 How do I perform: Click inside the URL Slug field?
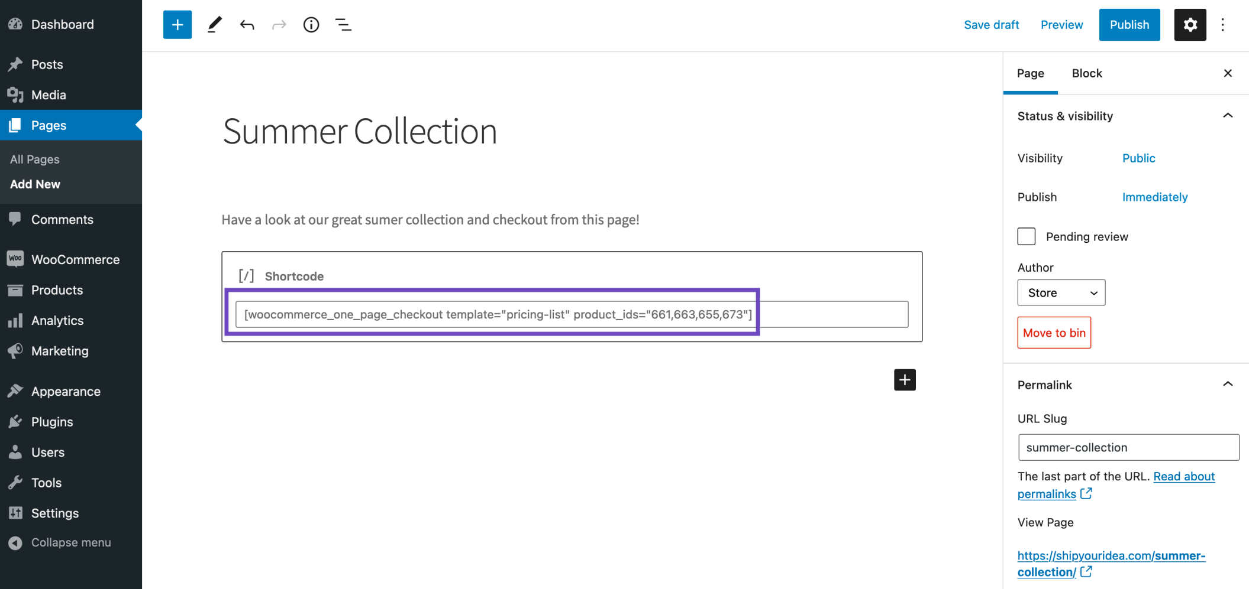(x=1129, y=447)
